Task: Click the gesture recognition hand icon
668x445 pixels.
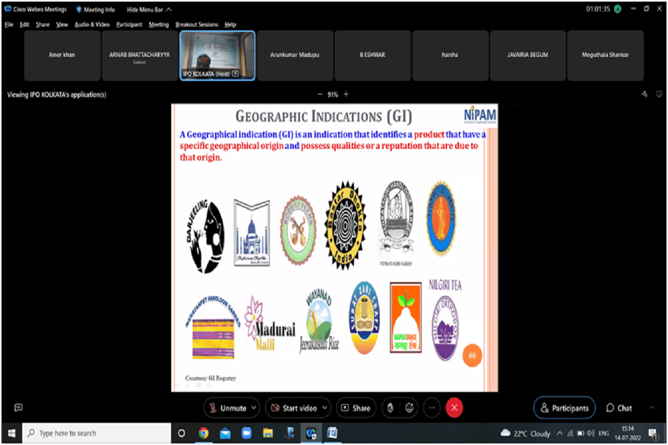Action: [390, 408]
